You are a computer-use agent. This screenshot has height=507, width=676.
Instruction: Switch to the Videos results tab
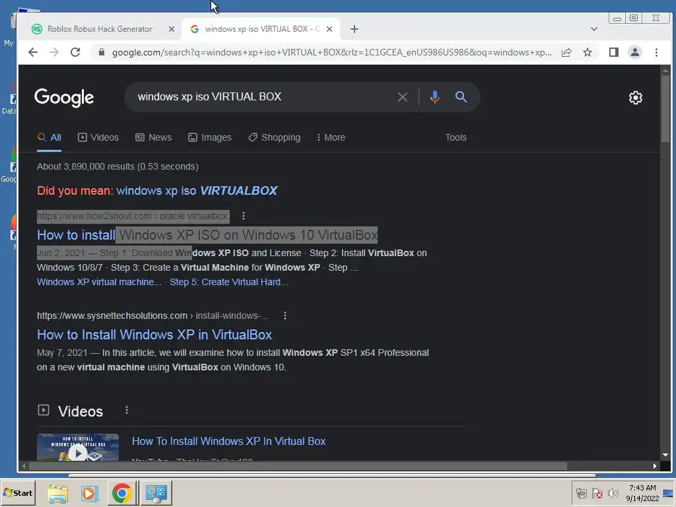pos(98,137)
